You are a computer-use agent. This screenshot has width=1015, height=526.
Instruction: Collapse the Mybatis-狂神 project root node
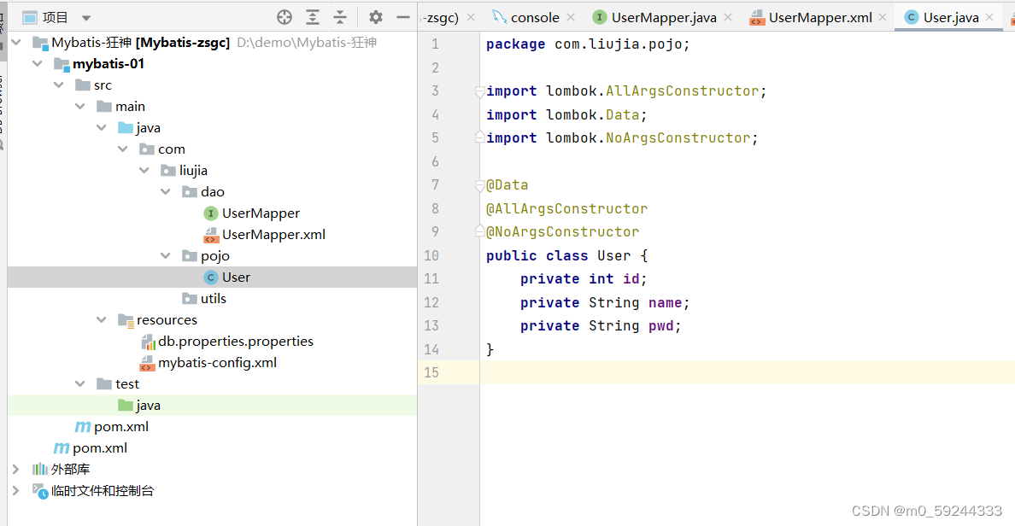pos(17,43)
